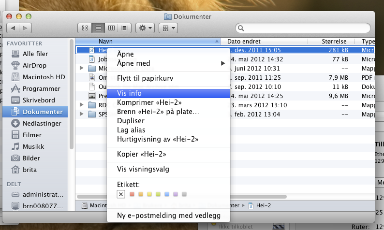Open the arrange-by dropdown in toolbar
Screen dimensions: 384x230
pyautogui.click(x=168, y=28)
